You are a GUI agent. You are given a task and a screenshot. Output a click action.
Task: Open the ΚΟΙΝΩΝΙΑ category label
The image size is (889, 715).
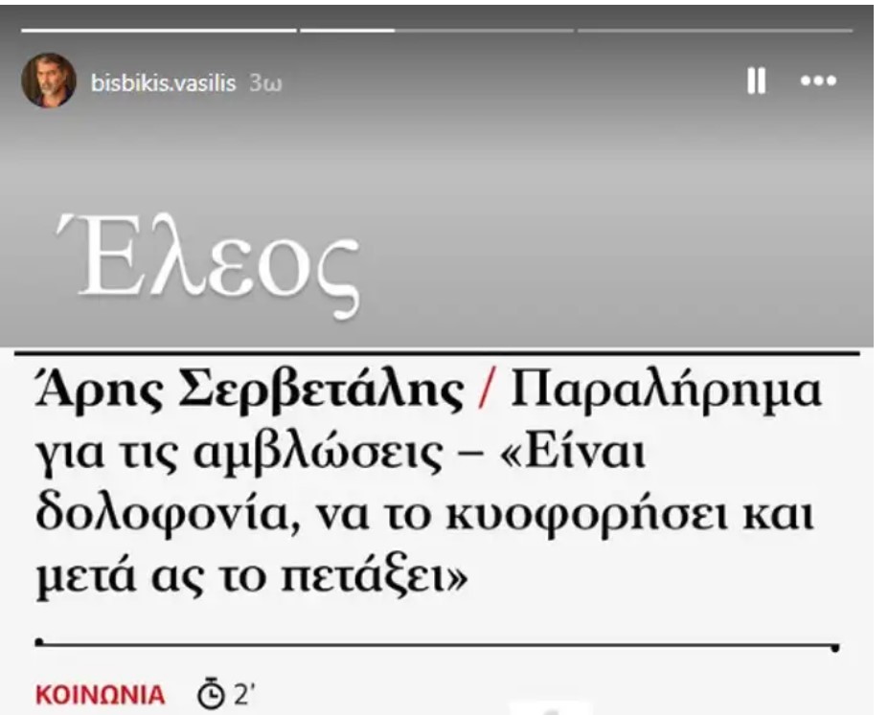tap(100, 695)
